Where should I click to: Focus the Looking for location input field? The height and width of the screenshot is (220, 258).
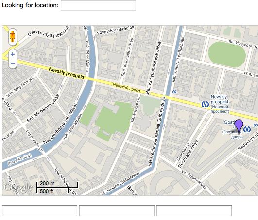point(99,5)
